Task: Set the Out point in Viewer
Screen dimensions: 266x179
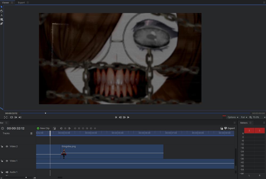Action: coord(20,117)
